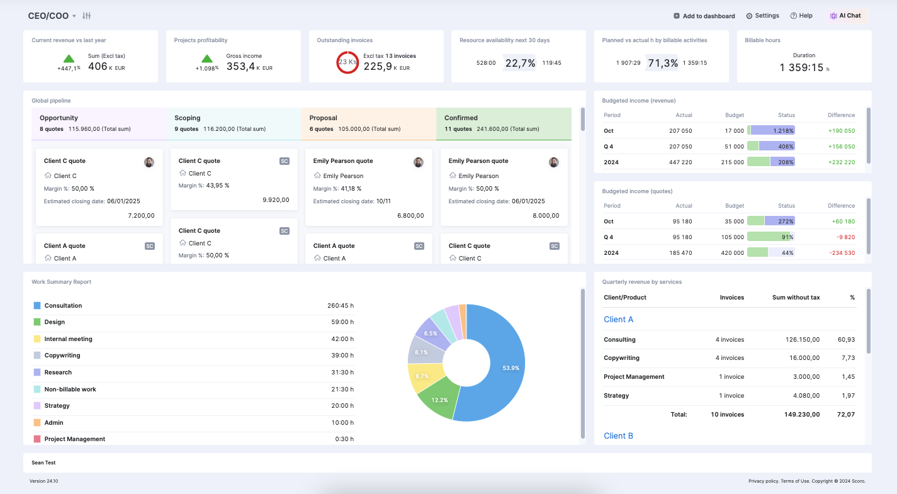This screenshot has height=494, width=897.
Task: Open the dashboard filter sliders icon
Action: (x=87, y=16)
